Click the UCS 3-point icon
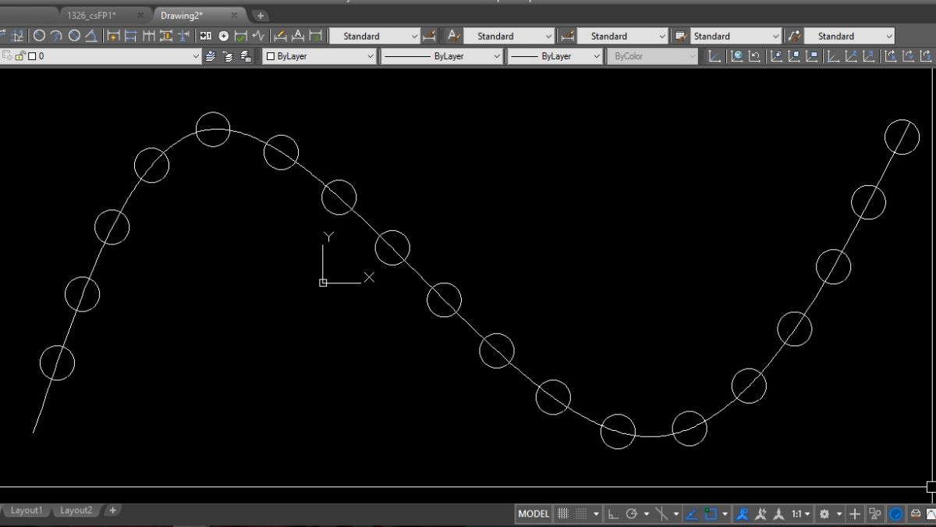Image resolution: width=936 pixels, height=527 pixels. click(x=870, y=56)
